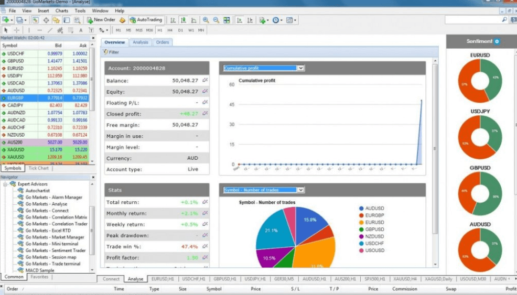Viewport: 517px width, 295px height.
Task: Open the Charts menu
Action: (x=62, y=10)
